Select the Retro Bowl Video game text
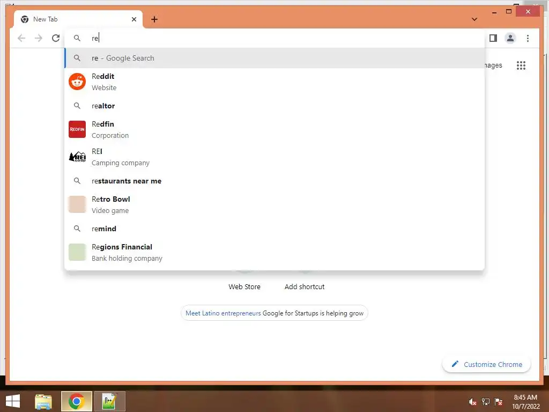Screen dimensions: 549x412 point(110,204)
